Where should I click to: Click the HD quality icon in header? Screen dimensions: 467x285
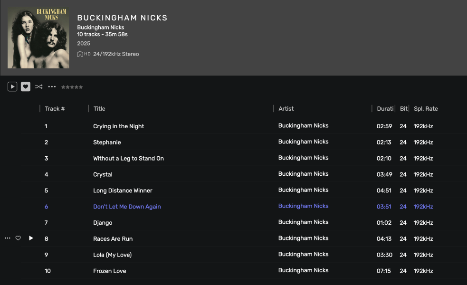pyautogui.click(x=84, y=54)
